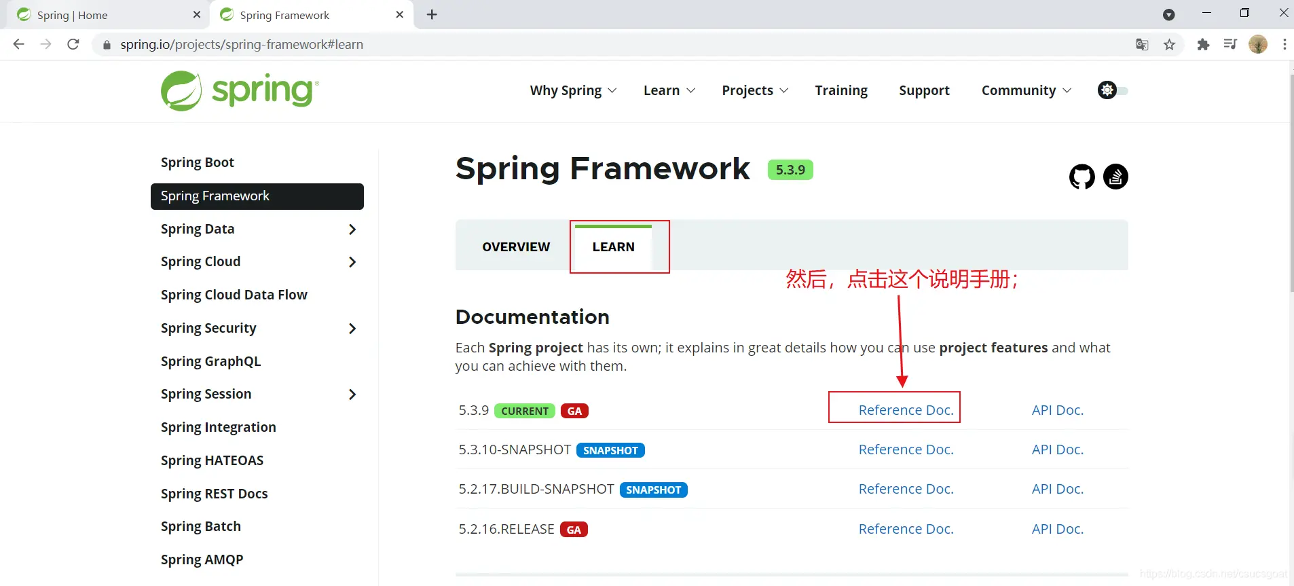This screenshot has width=1294, height=586.
Task: Click the Spring logo in header
Action: point(240,91)
